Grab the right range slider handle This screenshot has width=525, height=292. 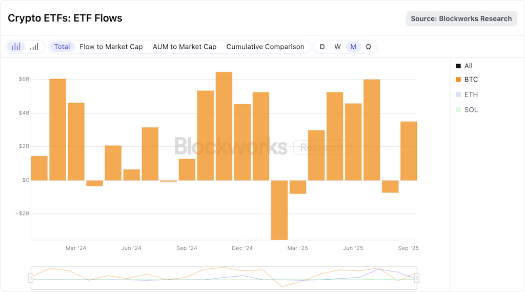point(417,278)
